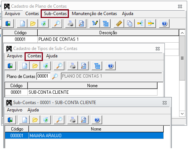
Task: Click print preview icon in Sub-Contas window
Action: pos(84,120)
